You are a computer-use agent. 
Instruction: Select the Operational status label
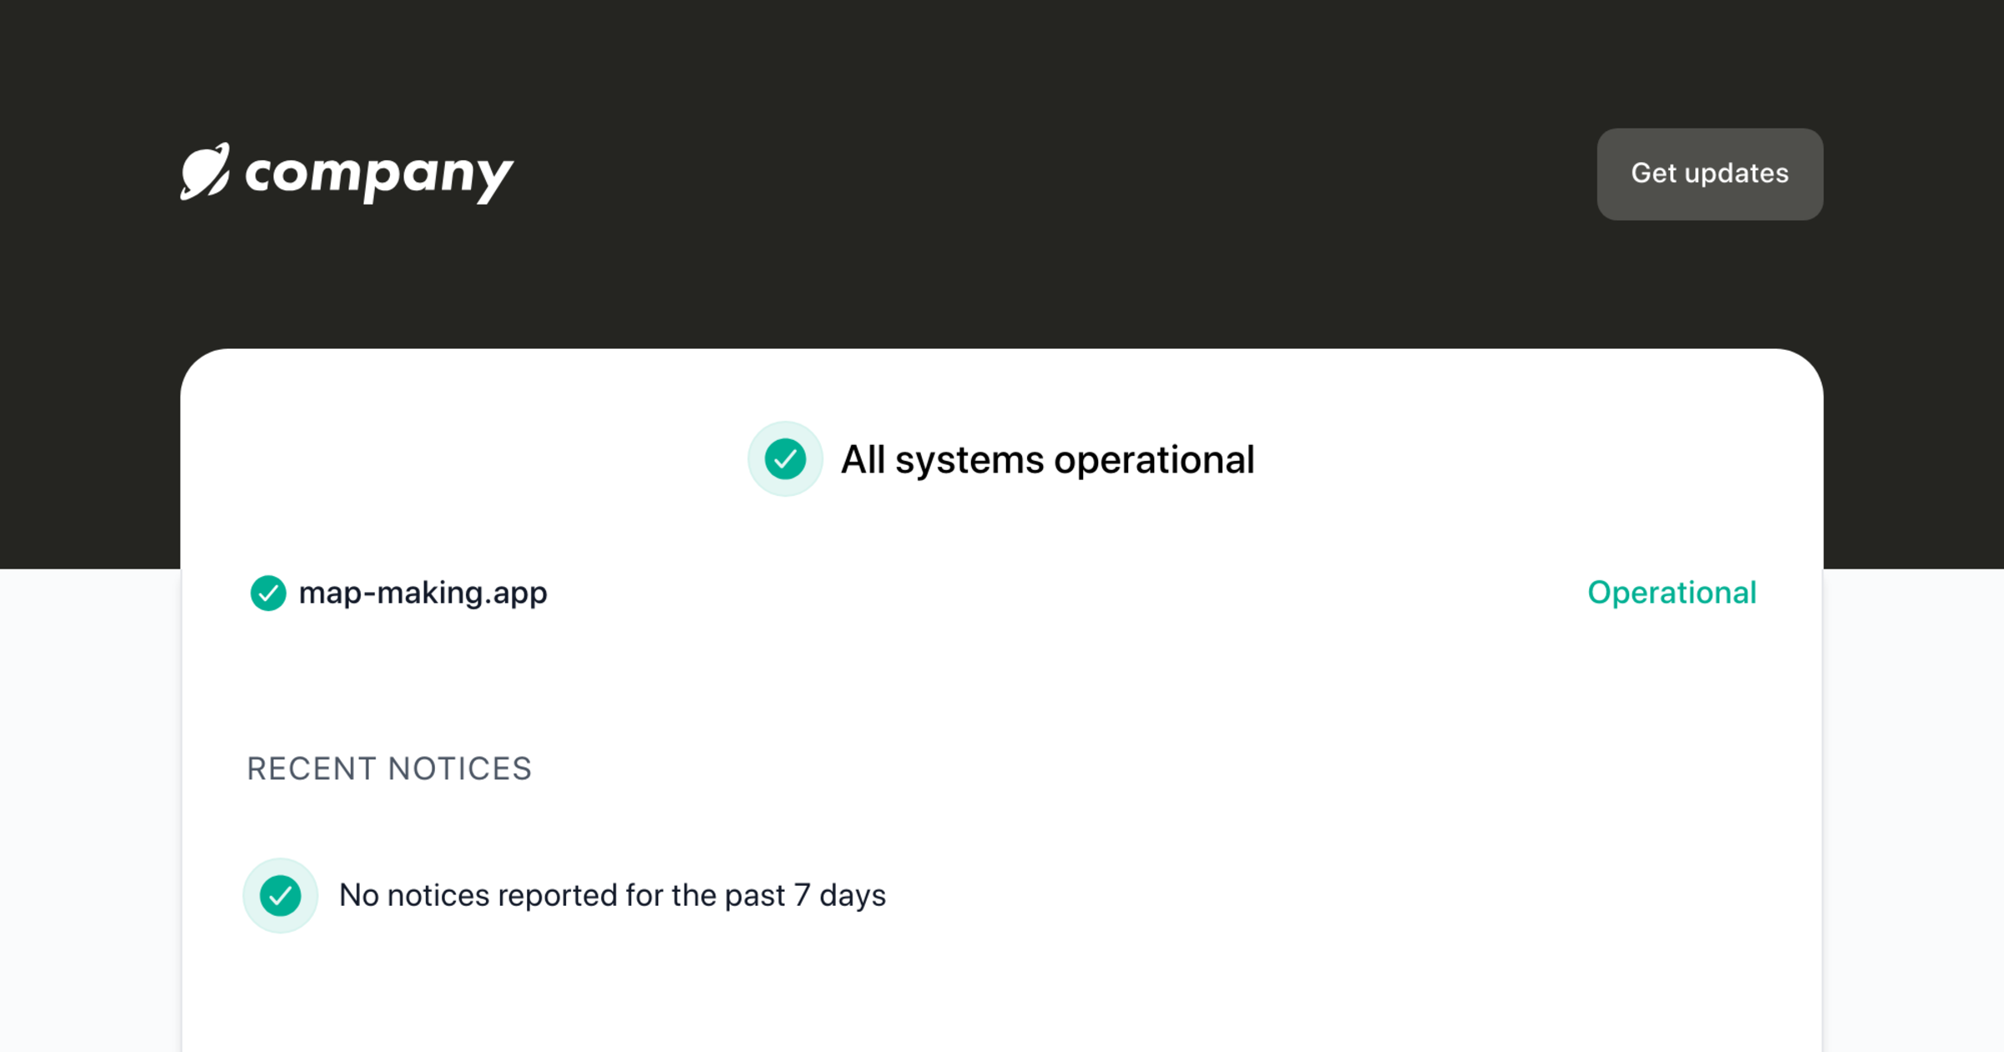tap(1672, 593)
